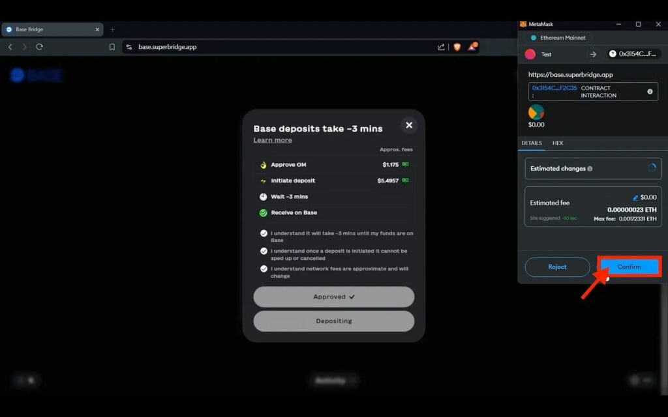The height and width of the screenshot is (417, 668).
Task: Select the DETAILS tab in MetaMask
Action: (532, 143)
